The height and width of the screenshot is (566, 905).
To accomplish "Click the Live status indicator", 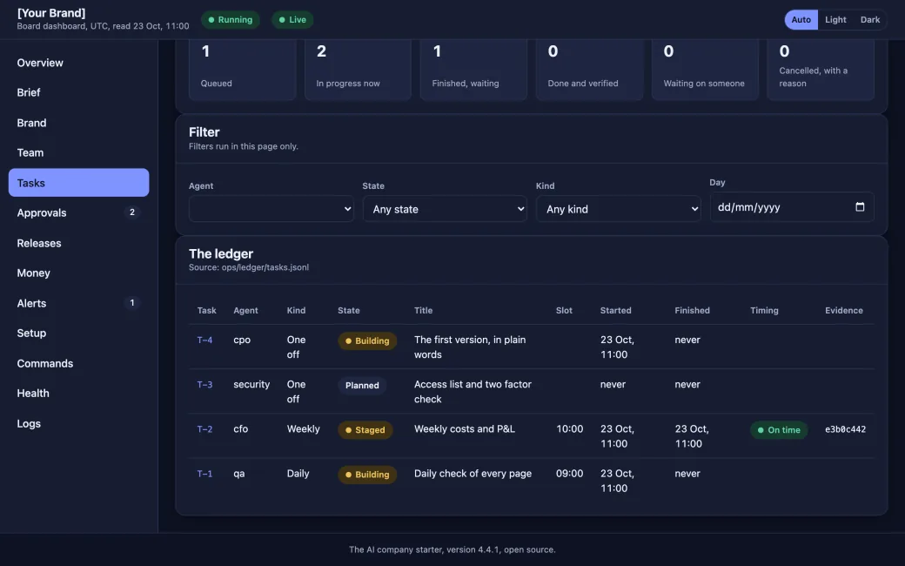I will coord(292,20).
